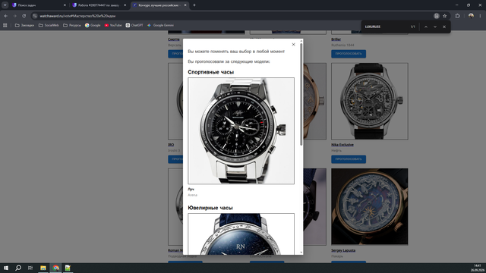The image size is (486, 273).
Task: Open the Windows Start menu
Action: [6, 268]
